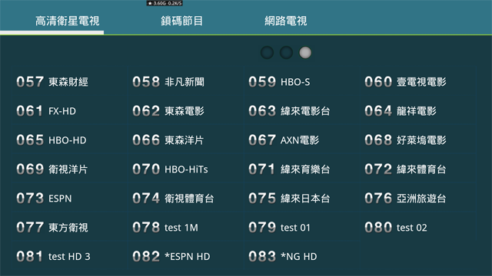Play channel 073 ESPN
492x276 pixels.
pyautogui.click(x=70, y=198)
